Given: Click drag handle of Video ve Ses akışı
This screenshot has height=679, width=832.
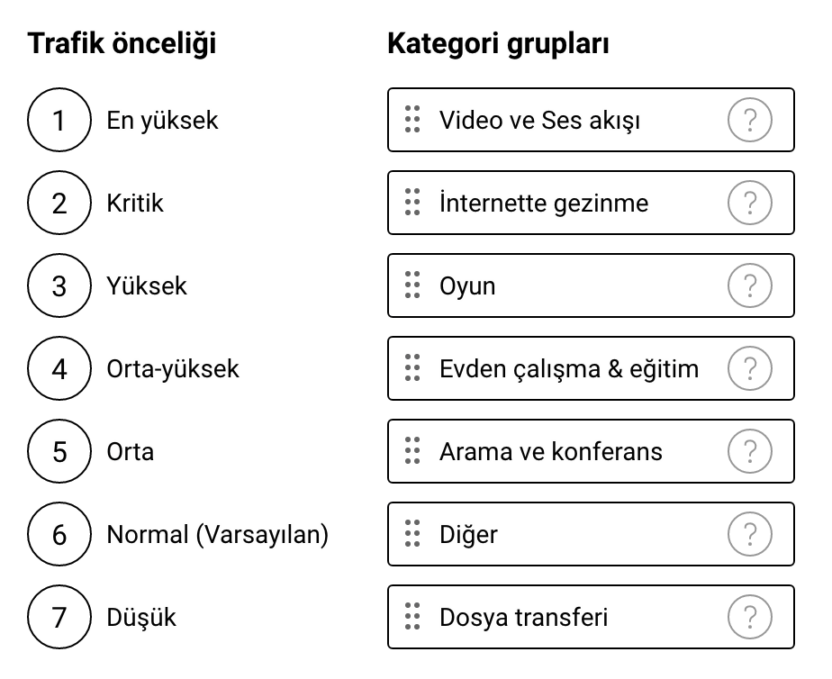Looking at the screenshot, I should point(412,120).
